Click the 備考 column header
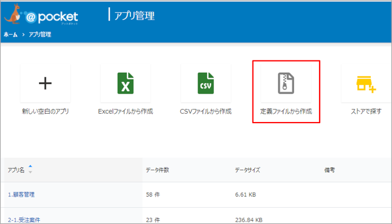Image resolution: width=392 pixels, height=224 pixels. (329, 170)
